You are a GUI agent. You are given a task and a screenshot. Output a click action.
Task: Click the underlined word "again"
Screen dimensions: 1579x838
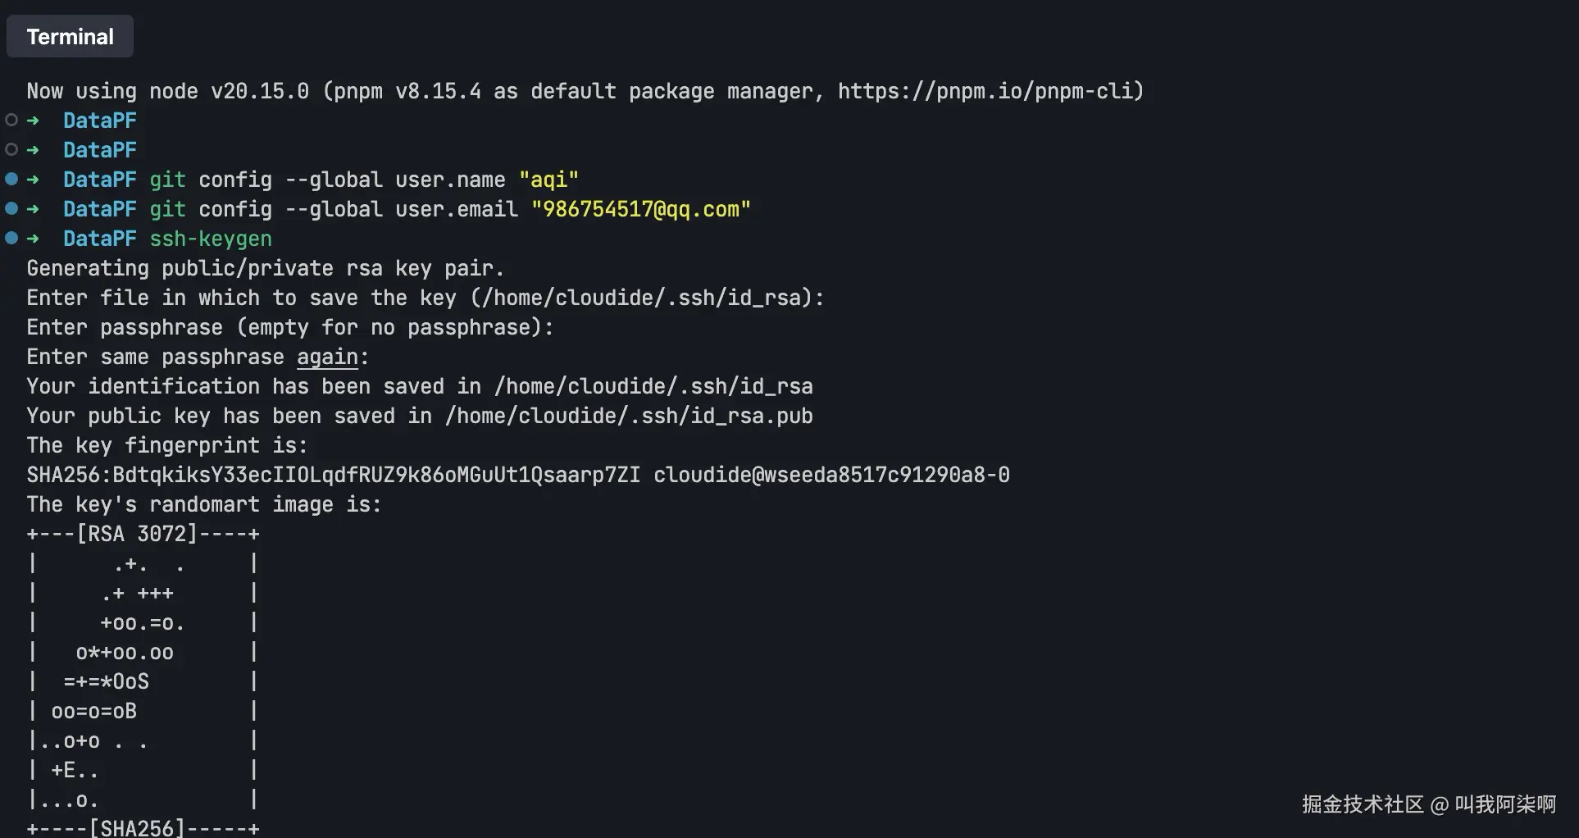click(x=327, y=358)
